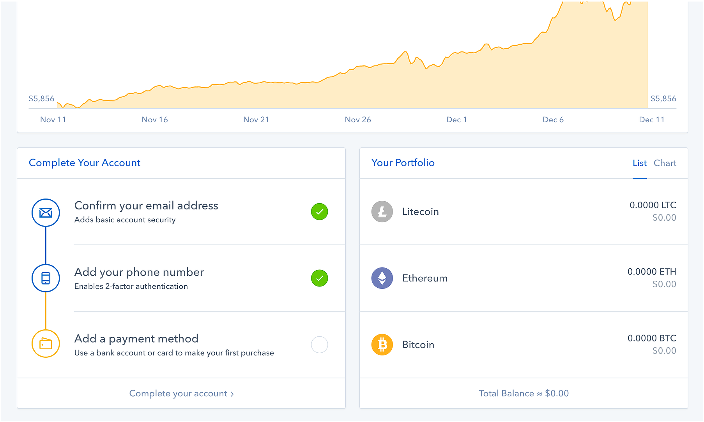Switch portfolio to List view

(x=639, y=163)
